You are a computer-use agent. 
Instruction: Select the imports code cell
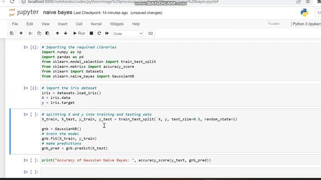pos(181,61)
